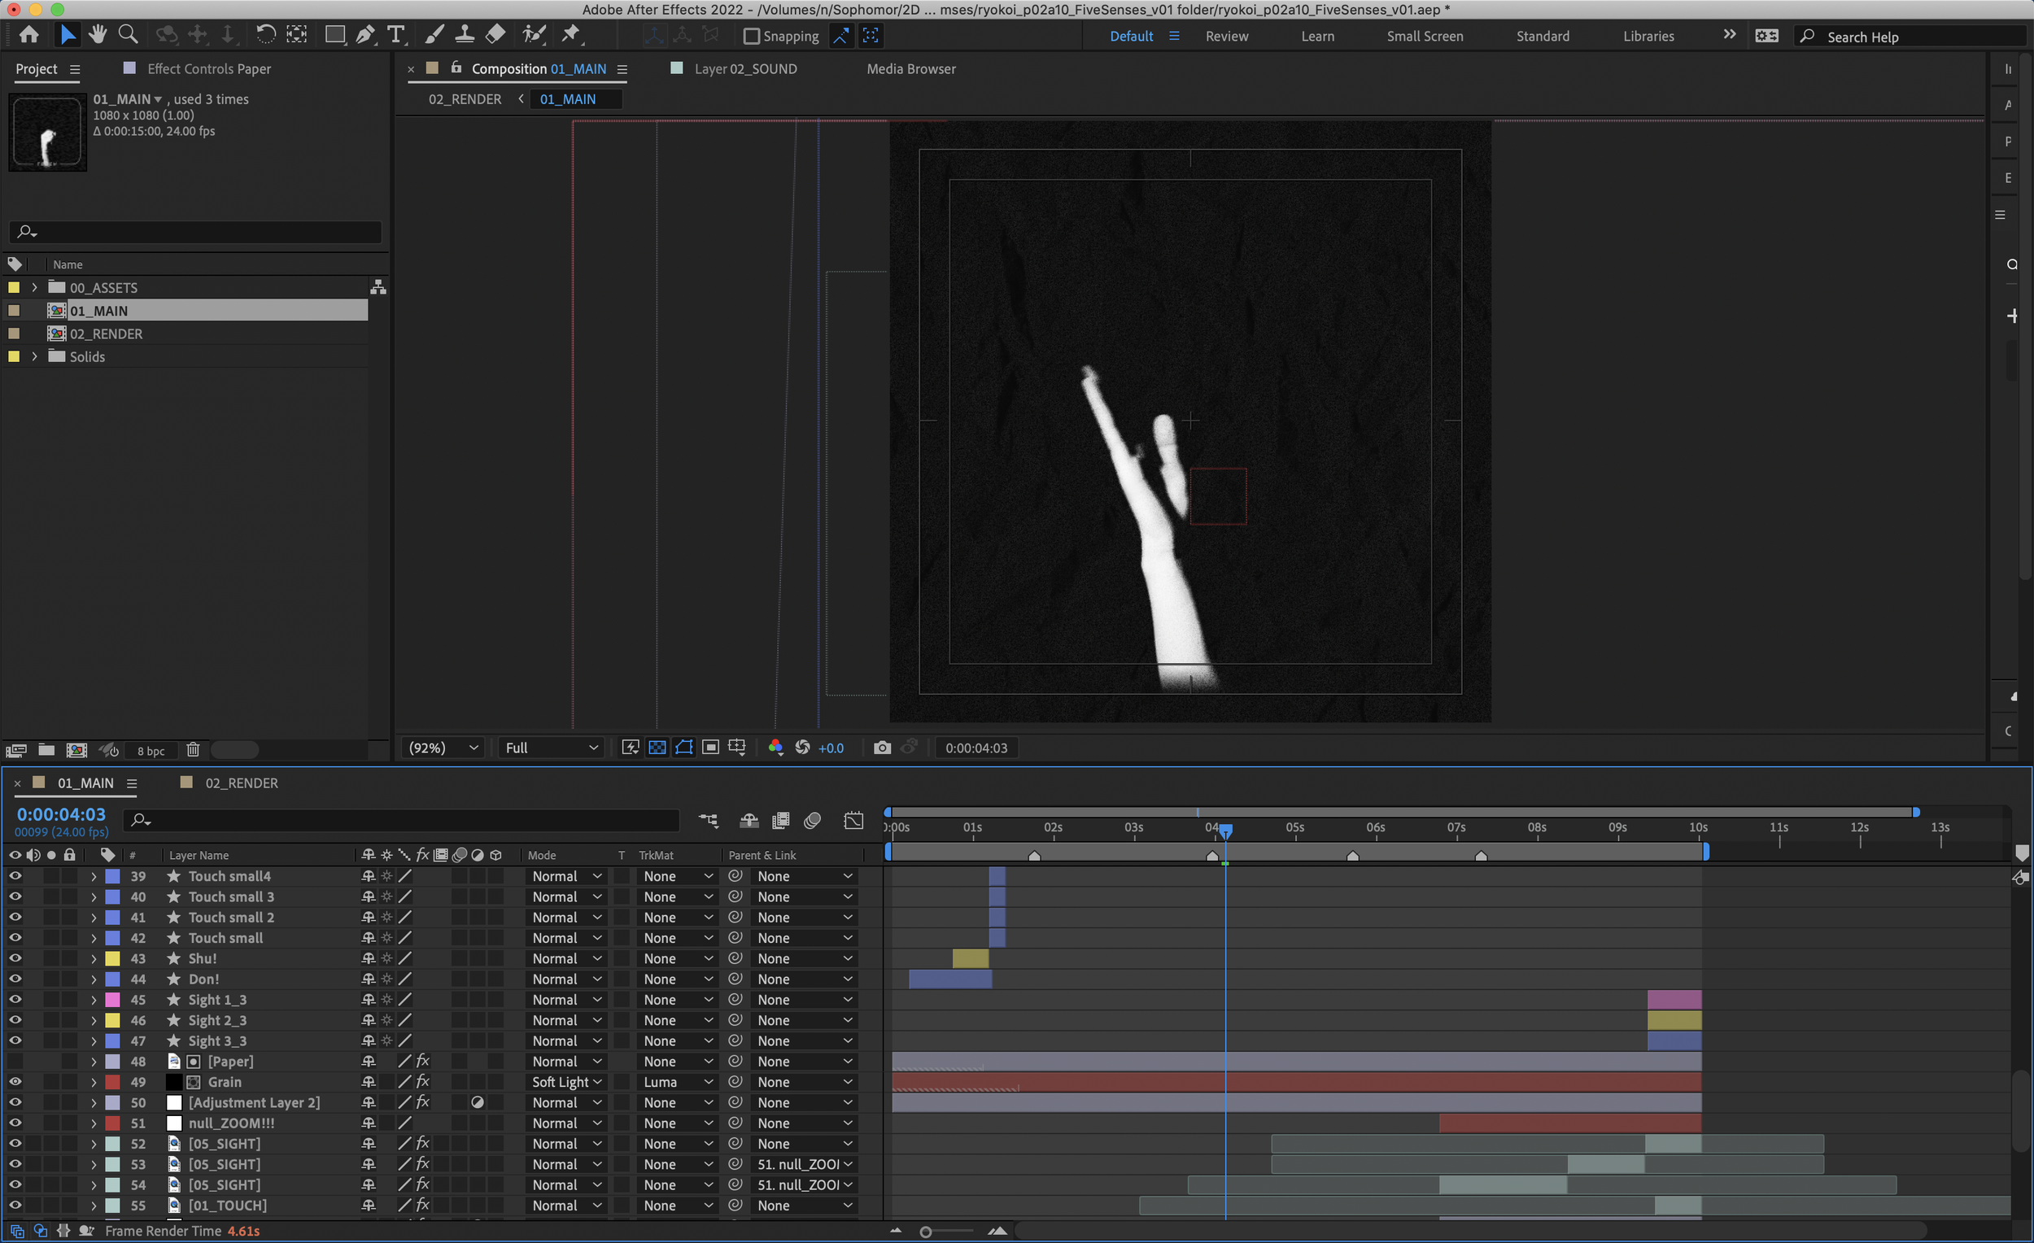Image resolution: width=2034 pixels, height=1243 pixels.
Task: Click the Review workspace button
Action: 1226,37
